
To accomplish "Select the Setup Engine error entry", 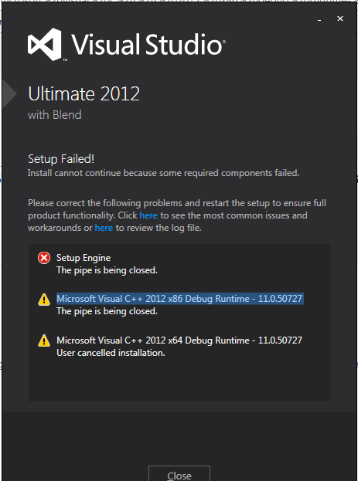I will [x=84, y=258].
